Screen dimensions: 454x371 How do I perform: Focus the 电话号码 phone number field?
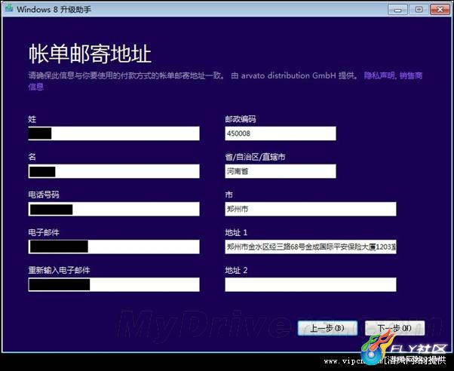pyautogui.click(x=114, y=209)
